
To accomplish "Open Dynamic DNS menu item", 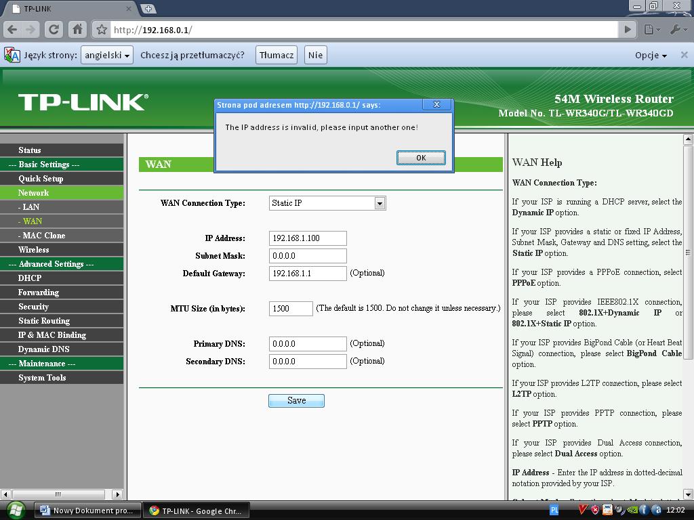I will tap(62, 349).
